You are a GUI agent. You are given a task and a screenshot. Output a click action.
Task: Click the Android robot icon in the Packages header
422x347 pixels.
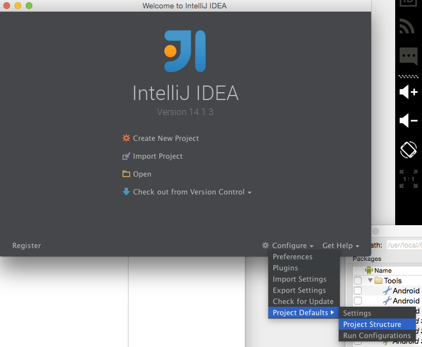click(369, 270)
